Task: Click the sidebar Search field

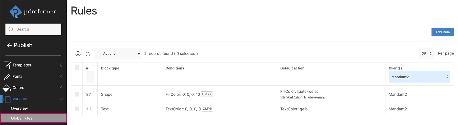Action: pyautogui.click(x=33, y=29)
